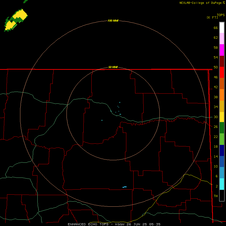Click the yellow-green echo cluster on map

(16, 20)
